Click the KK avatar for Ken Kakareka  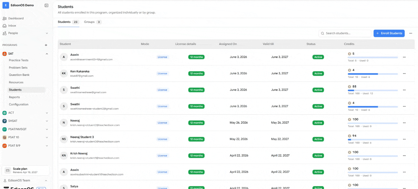64,73
